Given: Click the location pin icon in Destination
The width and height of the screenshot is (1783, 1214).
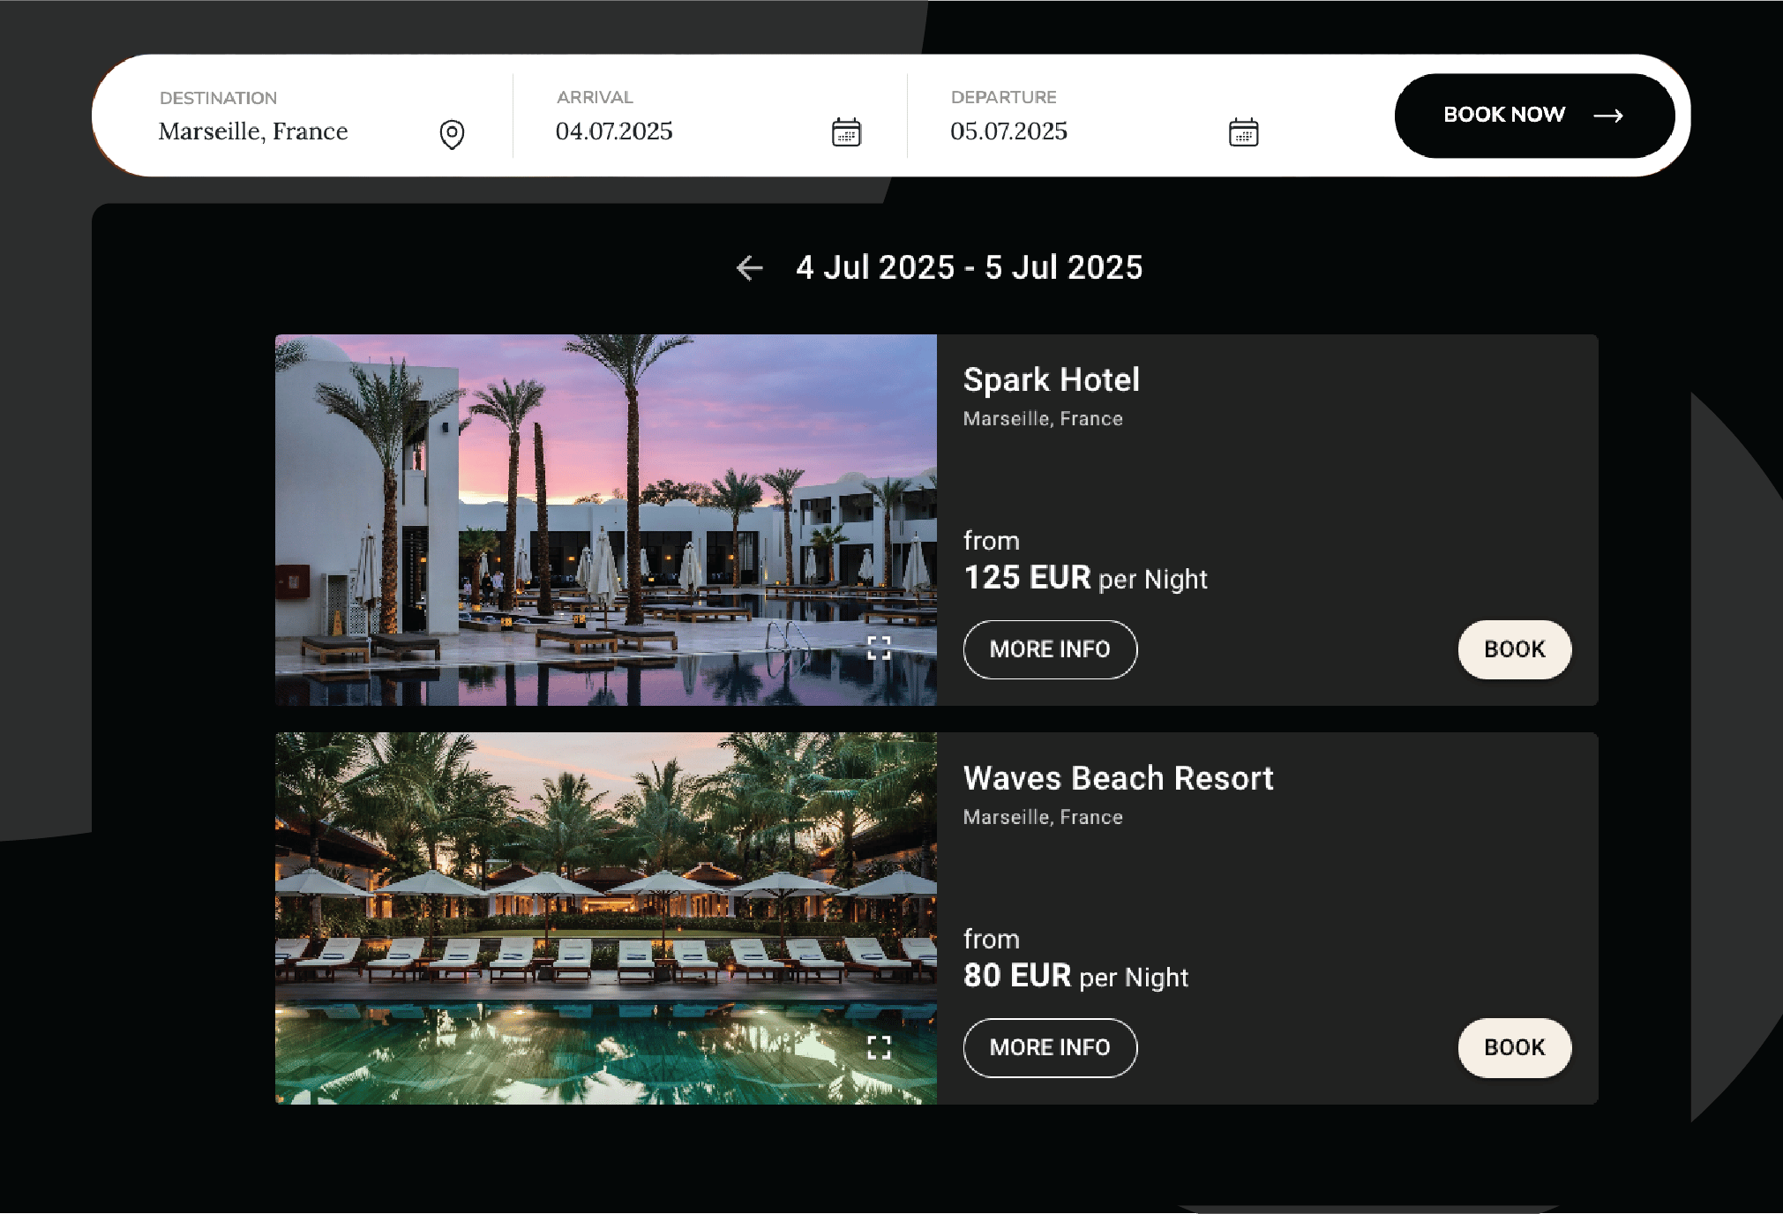Looking at the screenshot, I should tap(452, 134).
